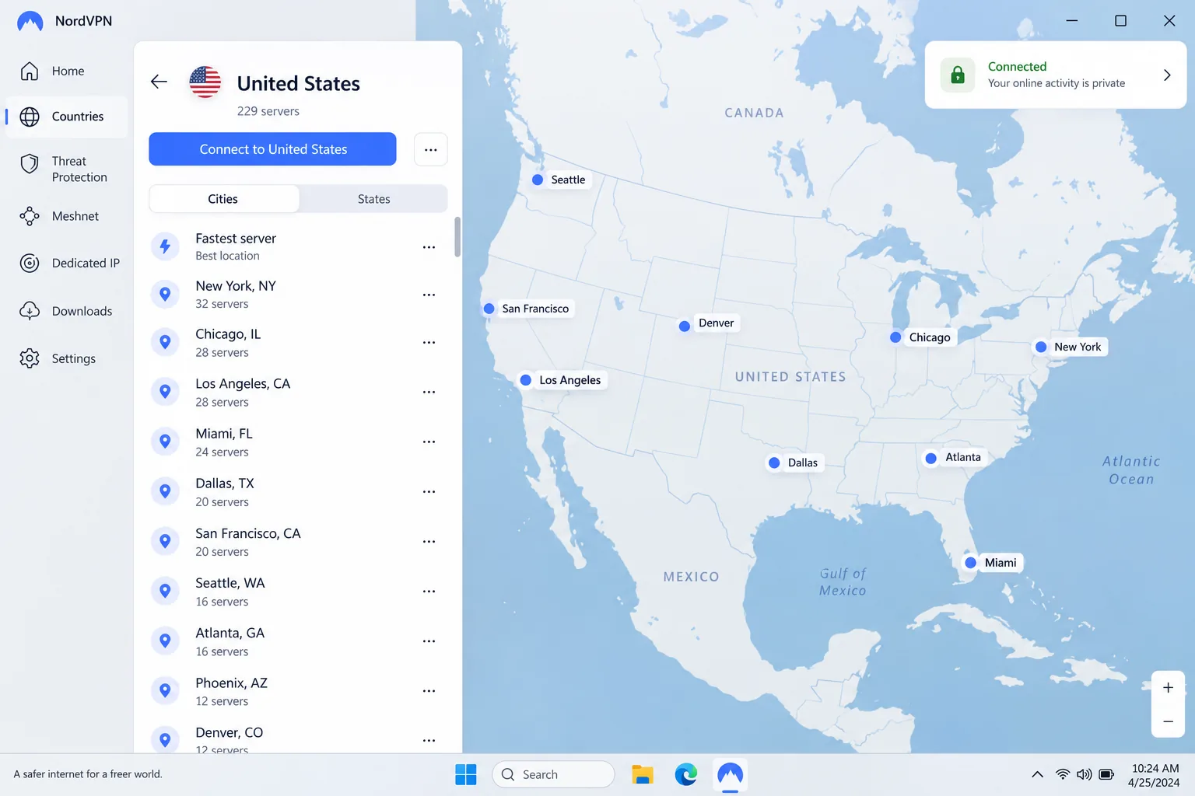Connect to Seattle, WA row

tap(297, 592)
